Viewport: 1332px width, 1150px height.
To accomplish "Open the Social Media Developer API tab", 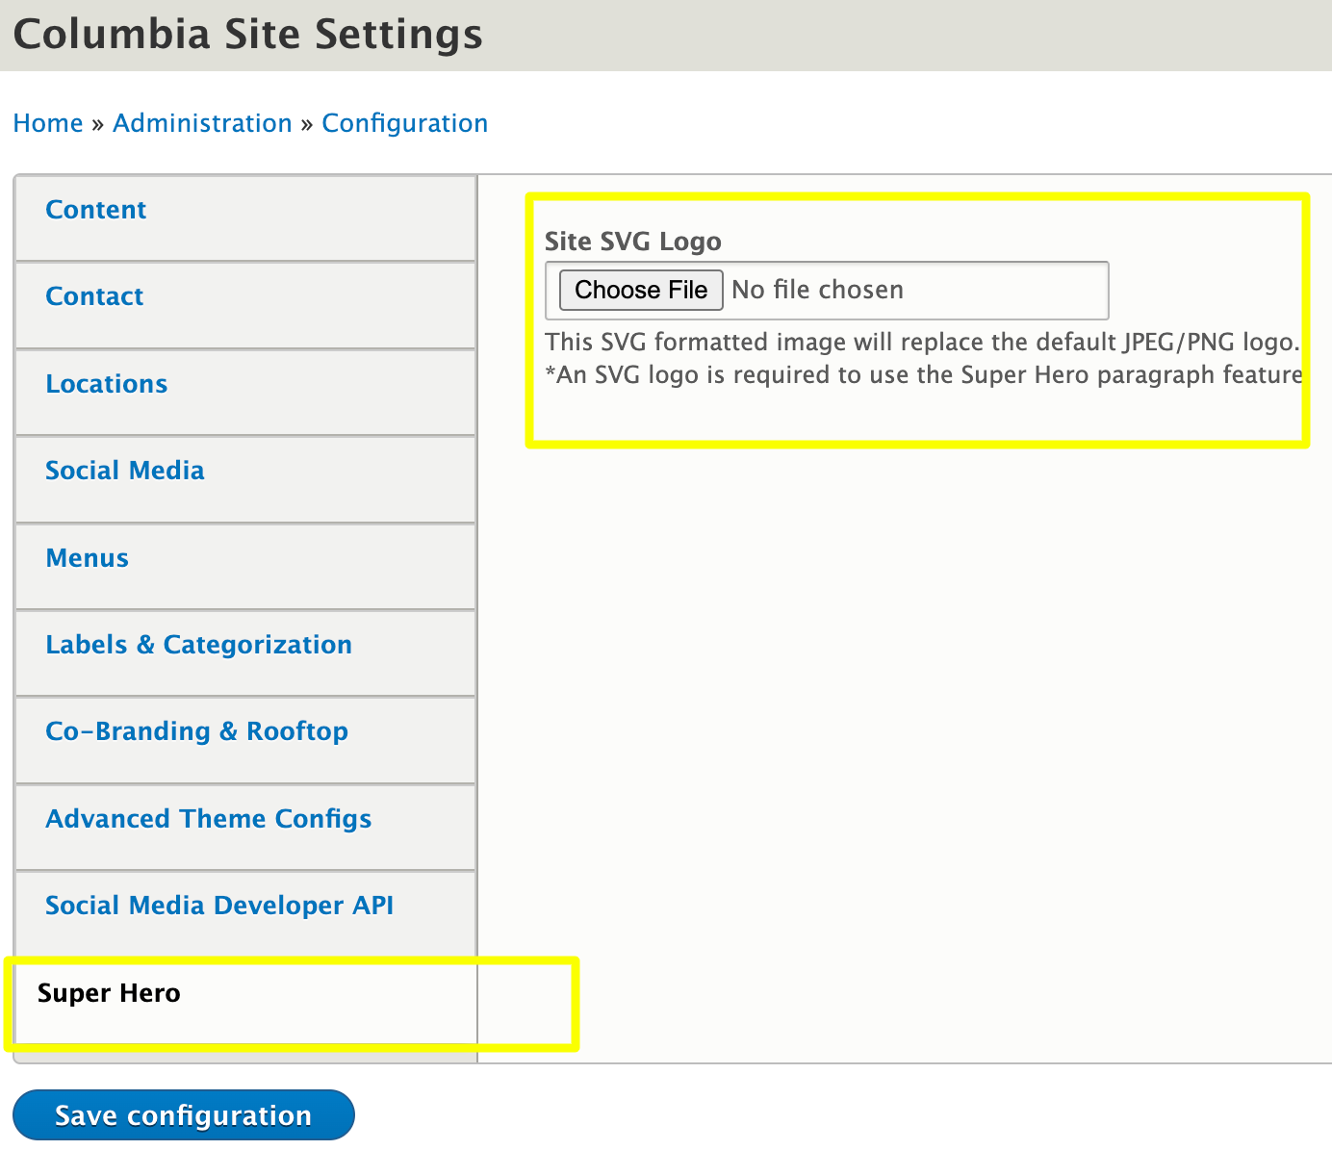I will click(x=219, y=906).
